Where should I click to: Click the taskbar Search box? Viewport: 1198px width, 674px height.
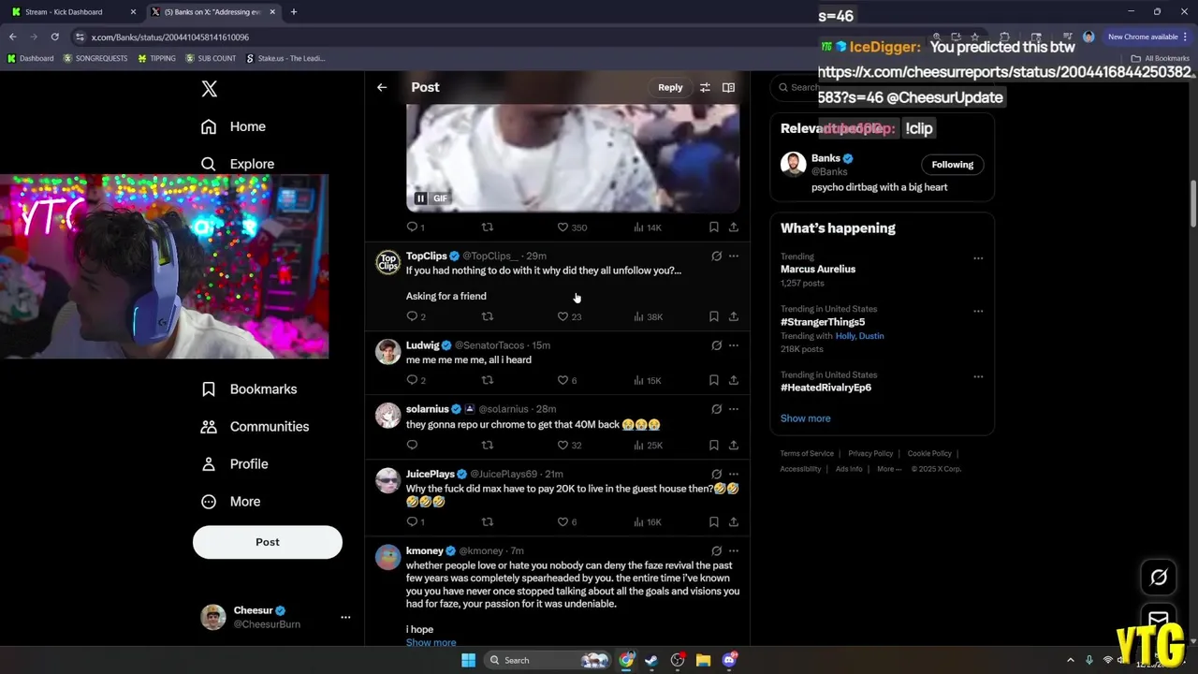coord(548,660)
